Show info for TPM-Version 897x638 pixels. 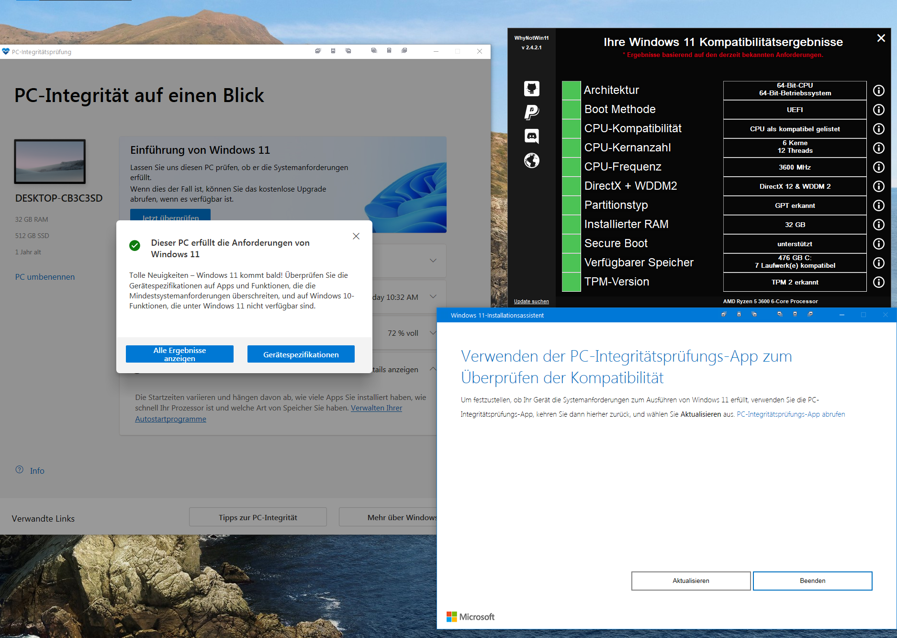[x=879, y=282]
